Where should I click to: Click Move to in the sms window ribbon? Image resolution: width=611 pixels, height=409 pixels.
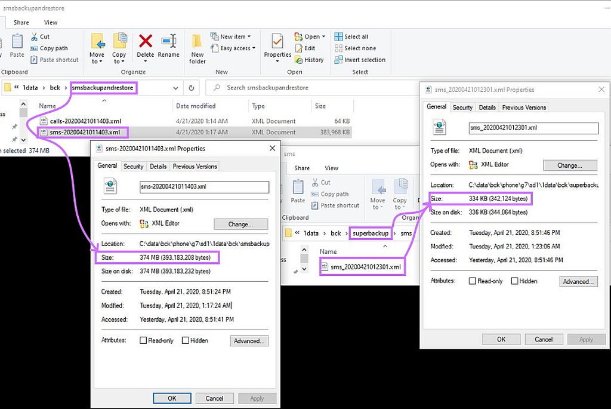pyautogui.click(x=378, y=194)
